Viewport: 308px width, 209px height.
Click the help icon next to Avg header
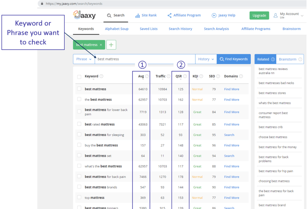(147, 76)
